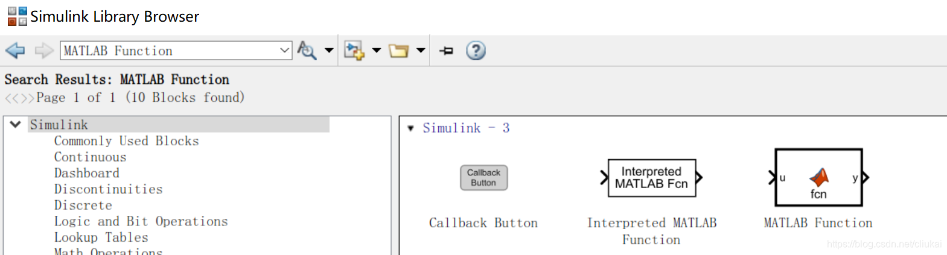
Task: Click the Search Results: MATLAB Function heading
Action: [x=116, y=80]
